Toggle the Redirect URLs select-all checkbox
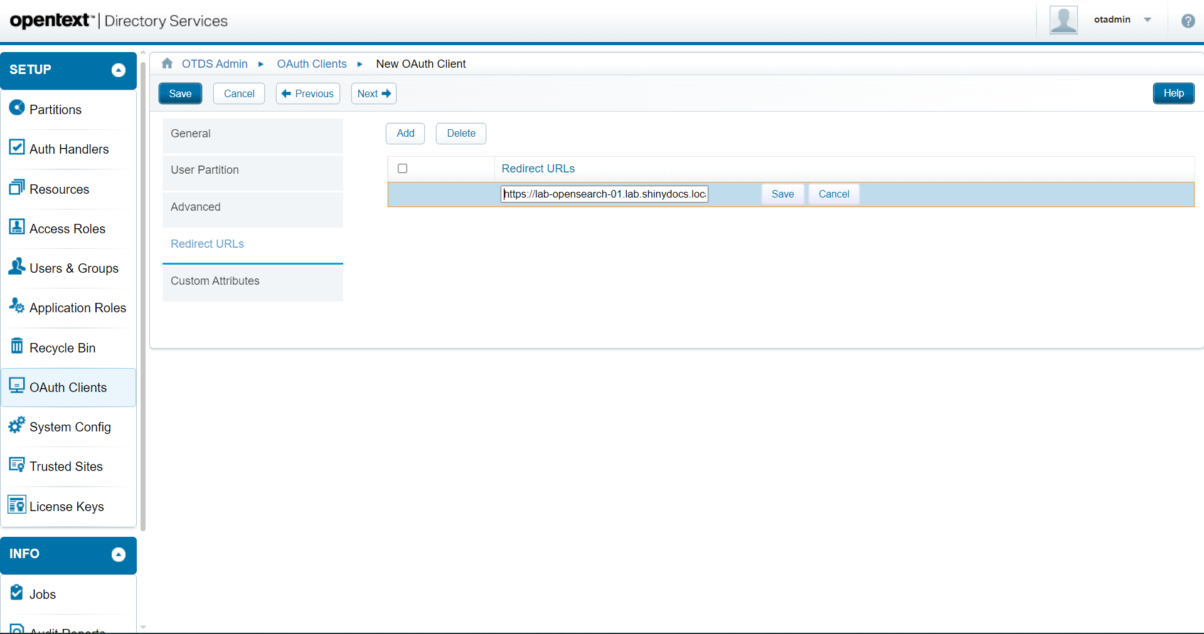Viewport: 1204px width, 634px height. [x=403, y=168]
